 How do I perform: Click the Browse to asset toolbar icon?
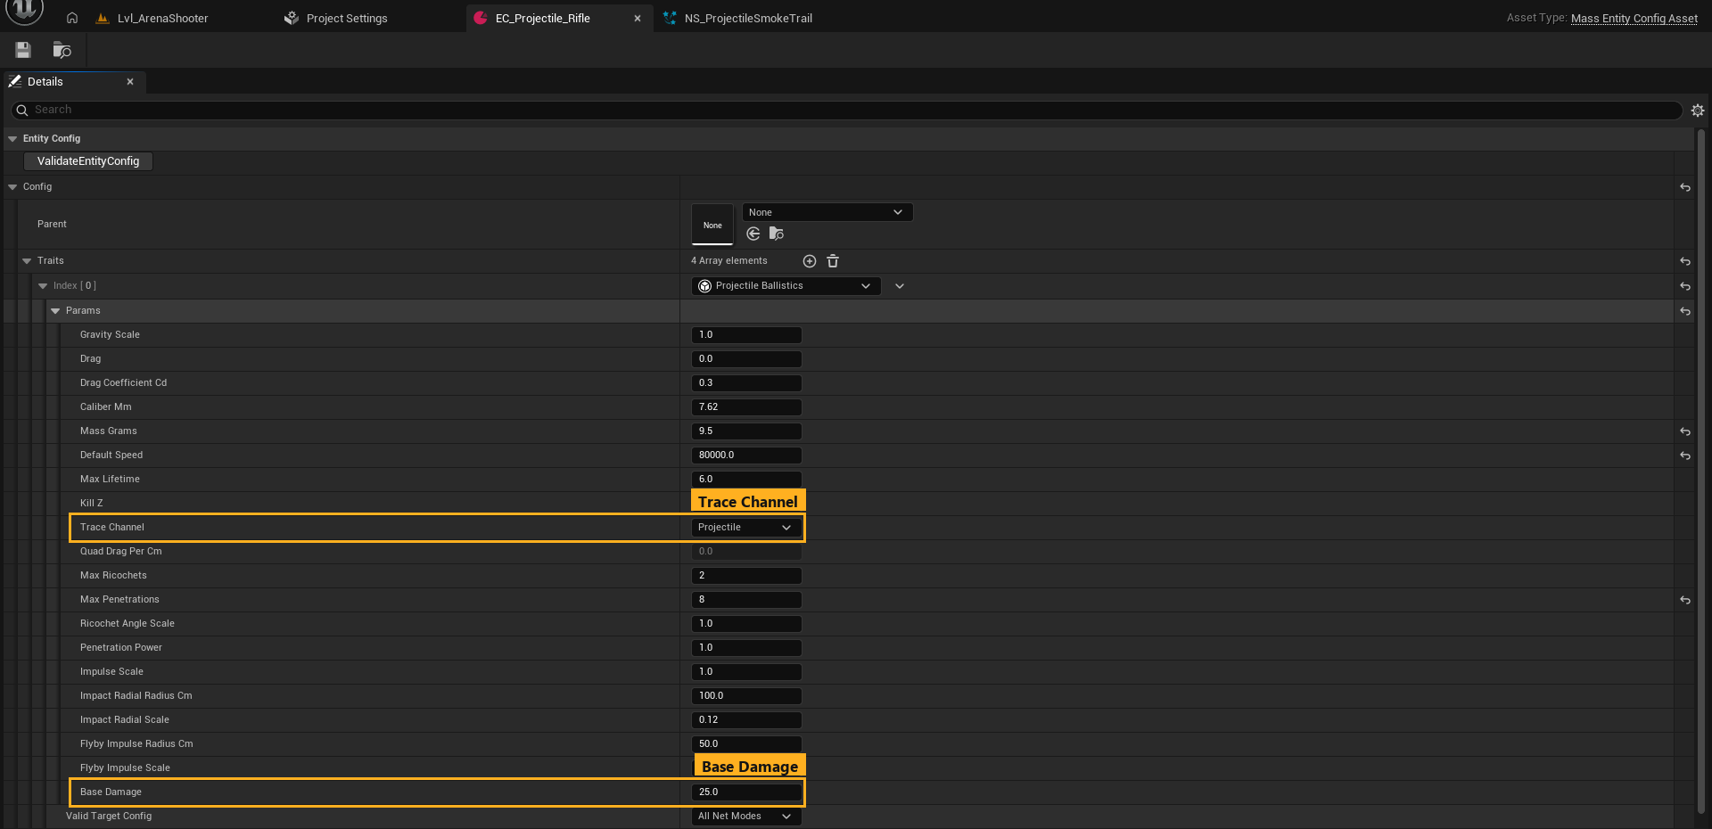(62, 50)
